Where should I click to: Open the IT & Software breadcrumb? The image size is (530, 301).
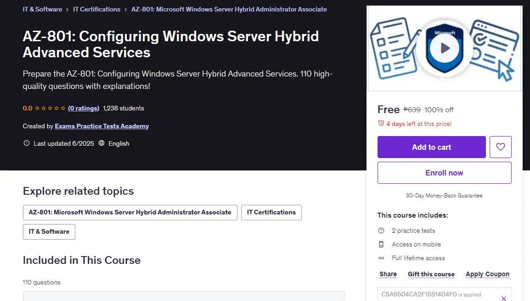click(42, 9)
